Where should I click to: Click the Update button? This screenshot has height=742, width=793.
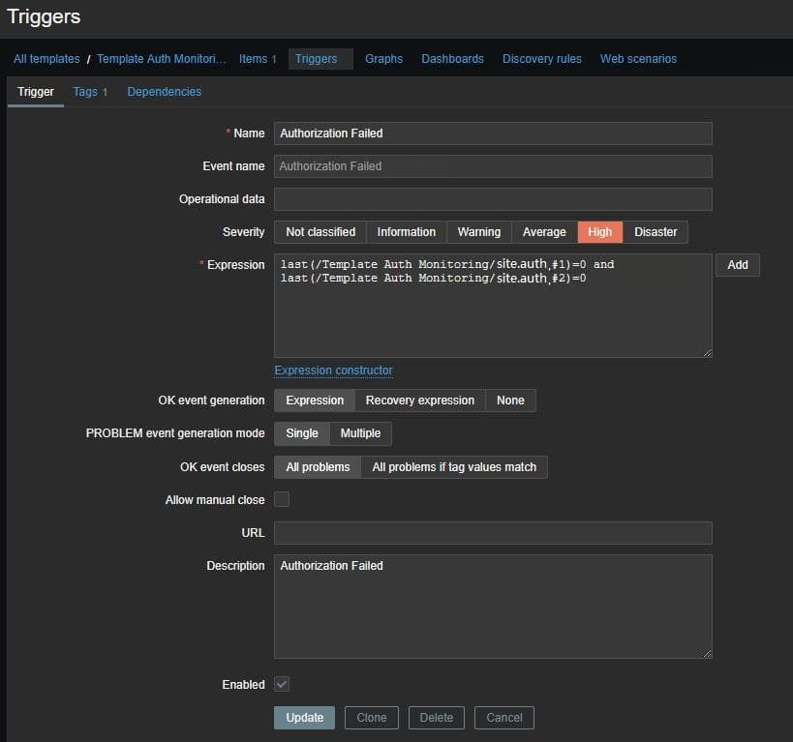pyautogui.click(x=304, y=718)
